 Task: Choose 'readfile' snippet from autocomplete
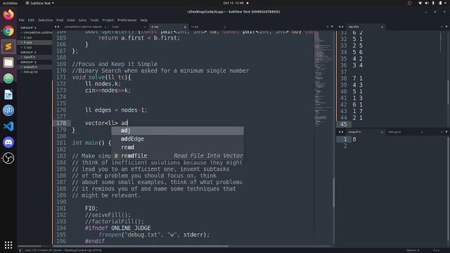coord(177,155)
